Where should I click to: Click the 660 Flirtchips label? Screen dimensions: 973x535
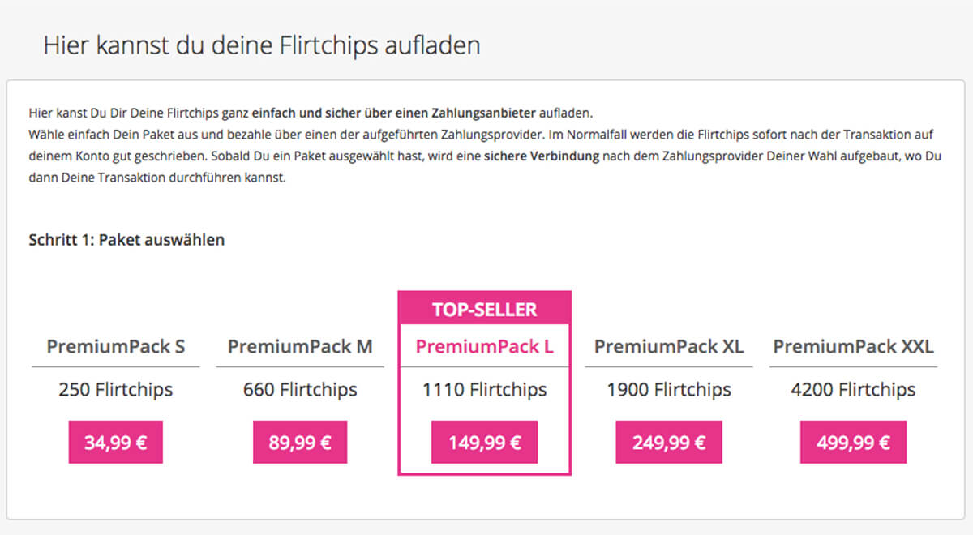pyautogui.click(x=300, y=390)
